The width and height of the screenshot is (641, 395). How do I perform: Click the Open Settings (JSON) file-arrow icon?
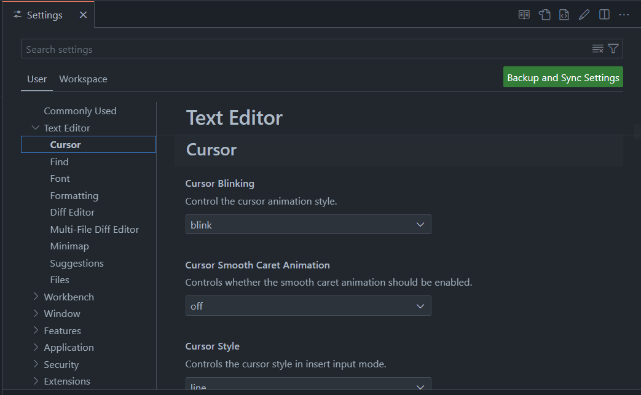(x=545, y=15)
